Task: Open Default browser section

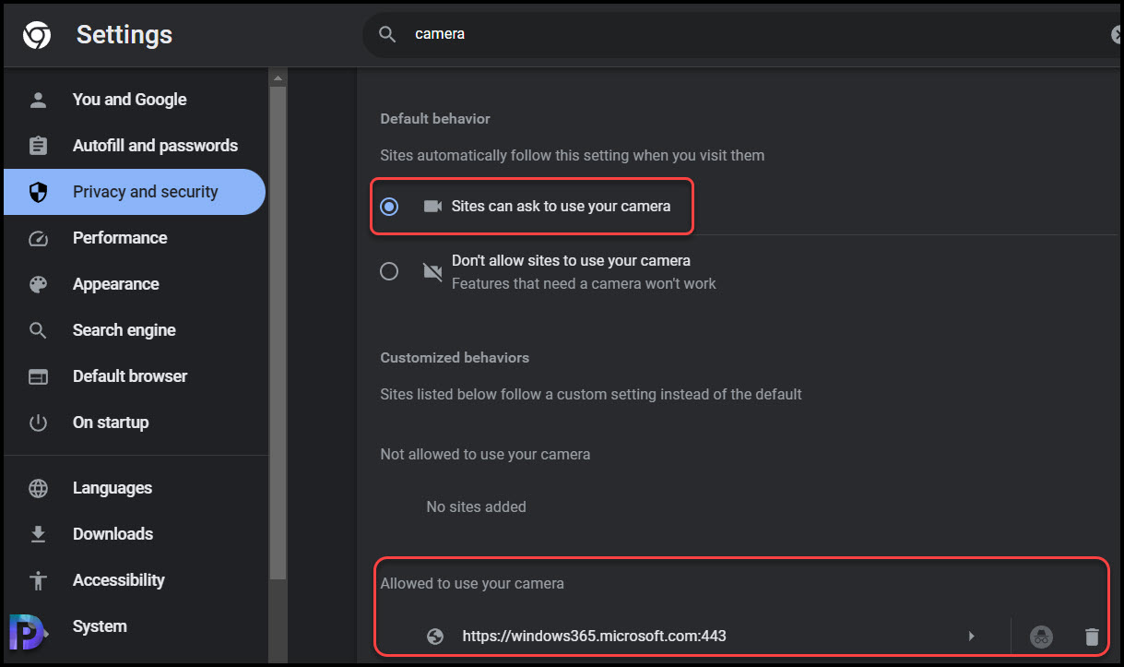Action: click(x=135, y=376)
